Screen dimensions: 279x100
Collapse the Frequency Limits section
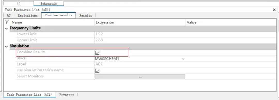6,28
